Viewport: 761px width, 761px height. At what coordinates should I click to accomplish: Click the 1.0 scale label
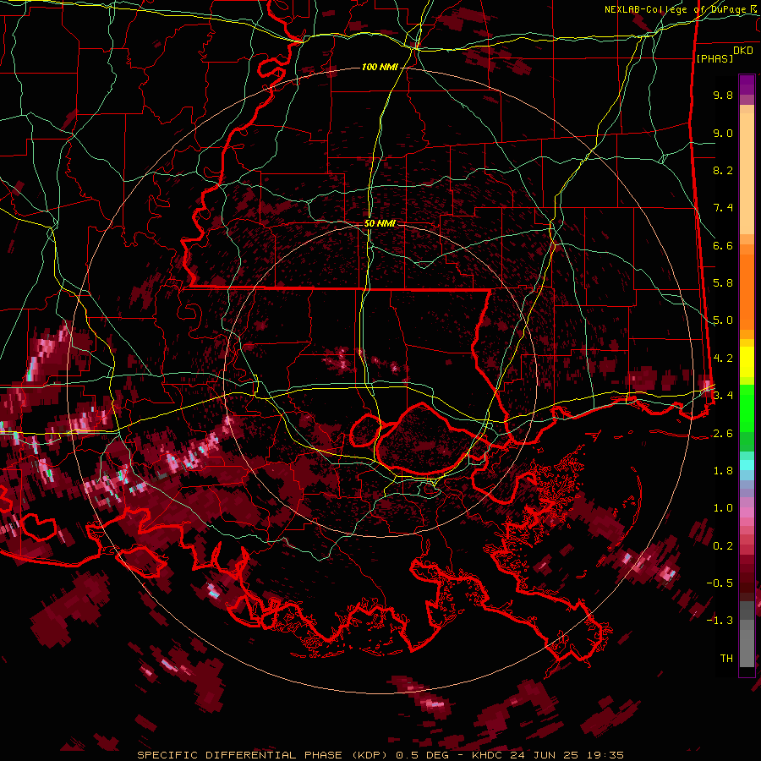coord(723,508)
